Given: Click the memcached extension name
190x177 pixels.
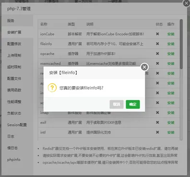Looking at the screenshot, I should (50, 64).
